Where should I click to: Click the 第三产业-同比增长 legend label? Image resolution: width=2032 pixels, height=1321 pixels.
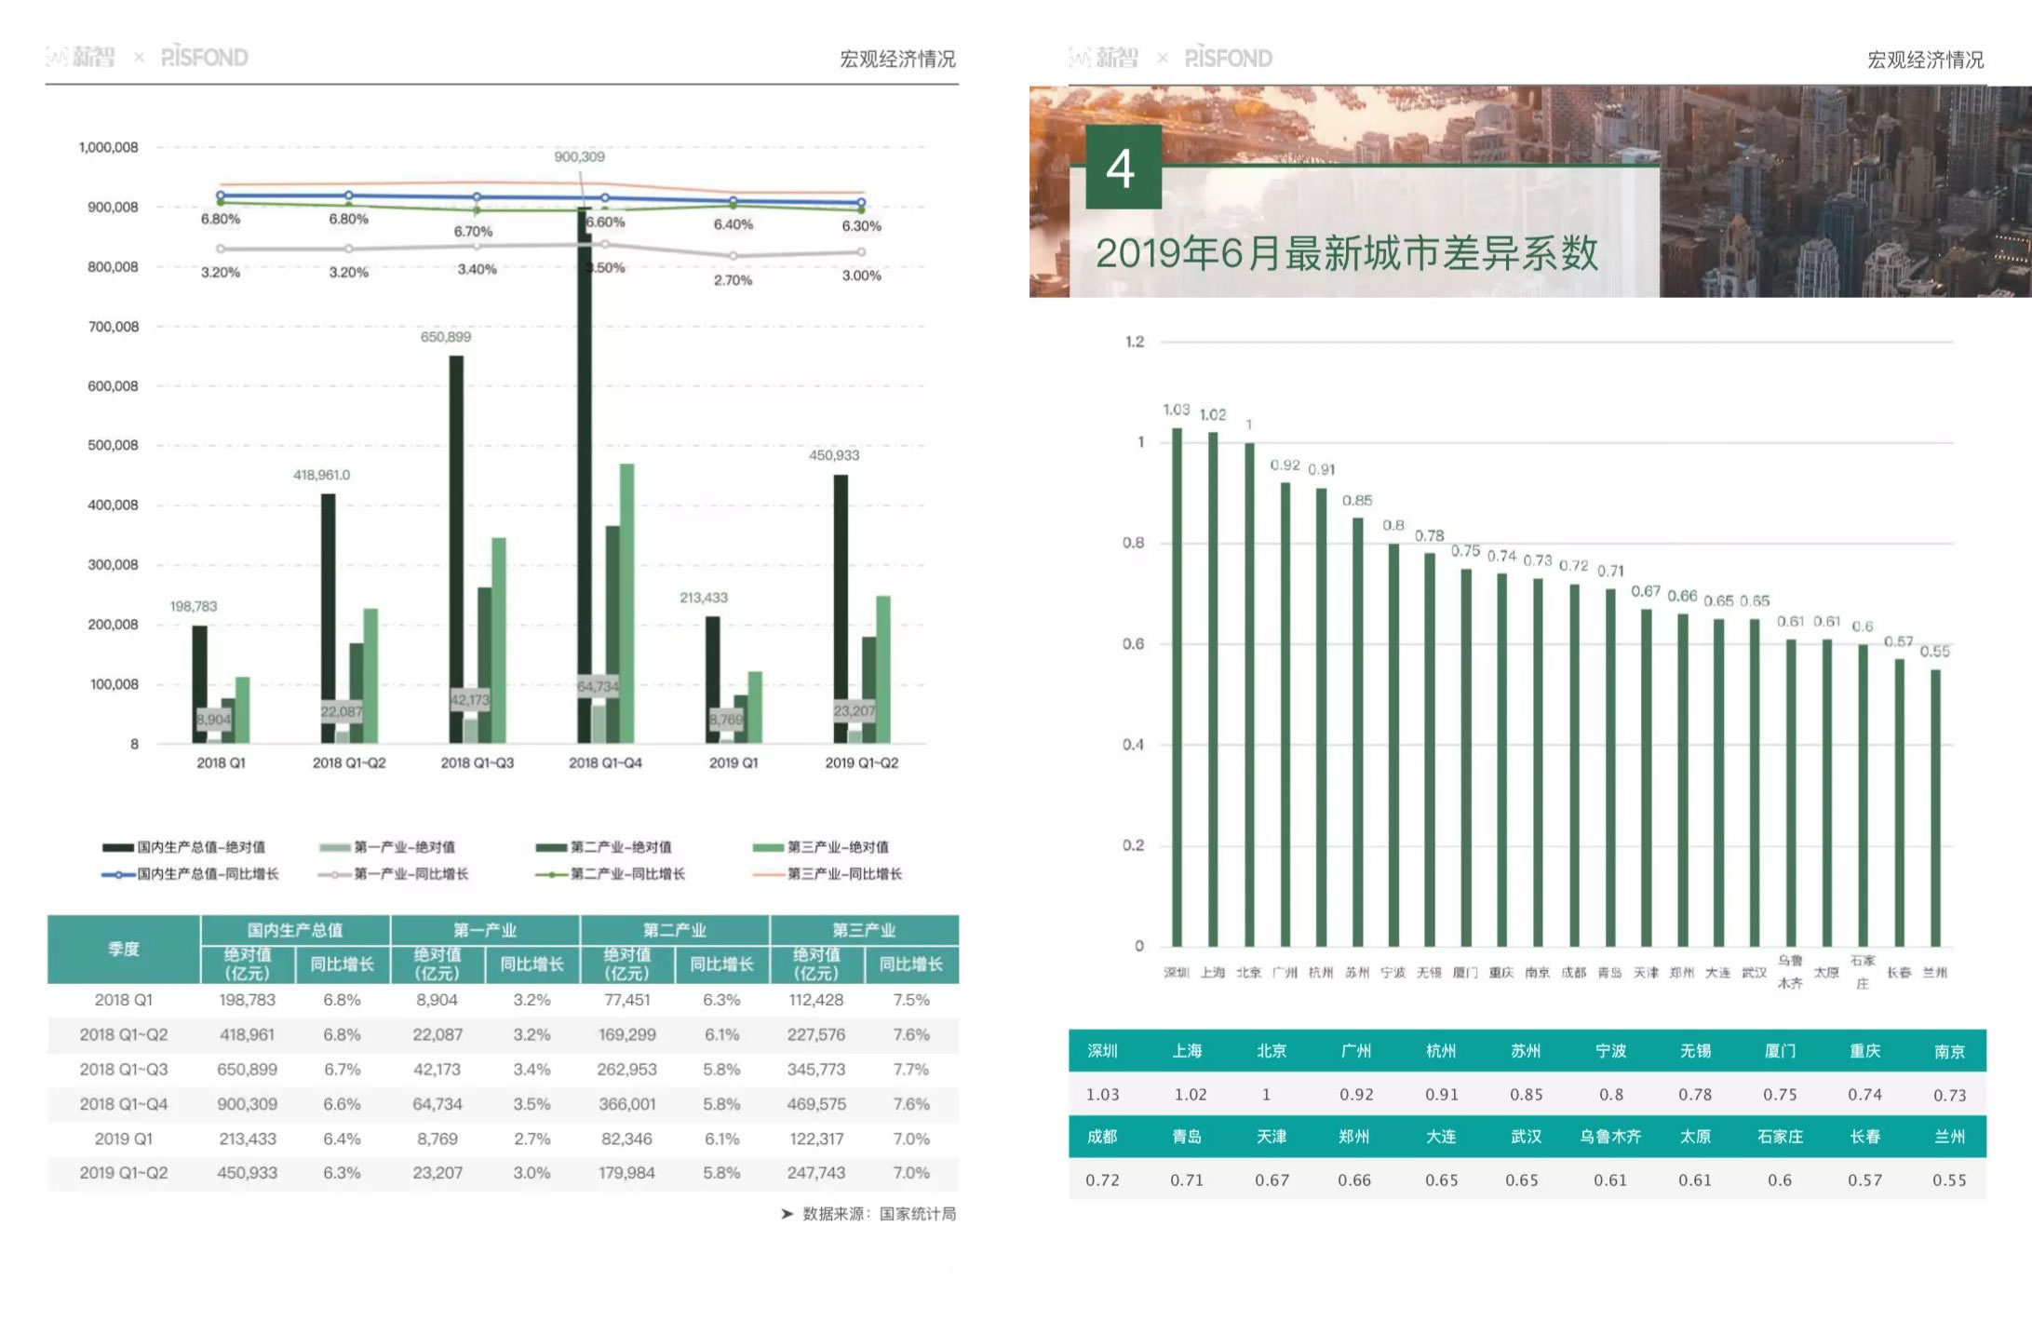pyautogui.click(x=844, y=874)
